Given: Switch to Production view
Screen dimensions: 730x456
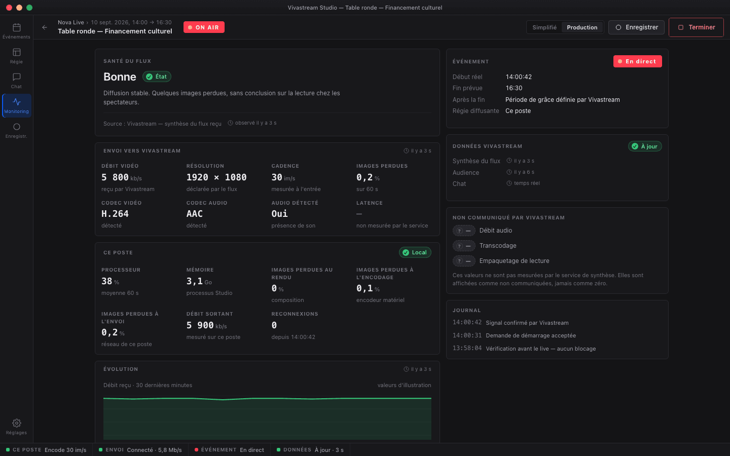Looking at the screenshot, I should point(582,27).
